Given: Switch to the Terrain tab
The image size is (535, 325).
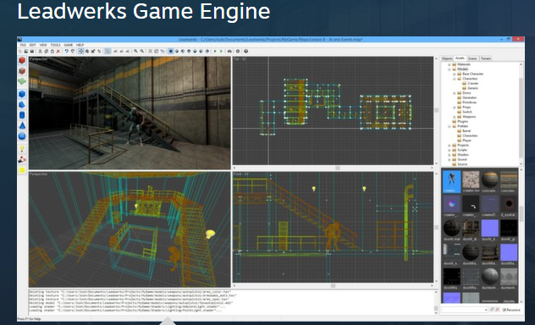Looking at the screenshot, I should click(x=486, y=58).
